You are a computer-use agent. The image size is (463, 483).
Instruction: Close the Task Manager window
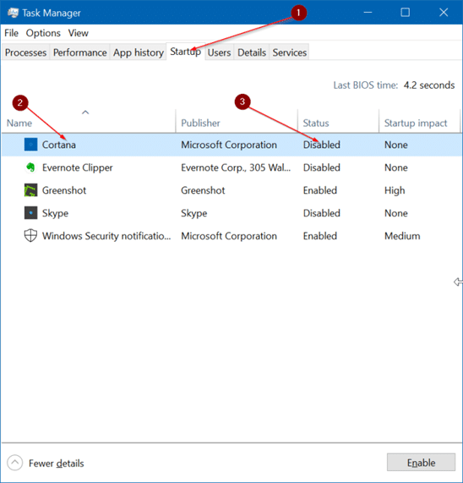pyautogui.click(x=444, y=13)
